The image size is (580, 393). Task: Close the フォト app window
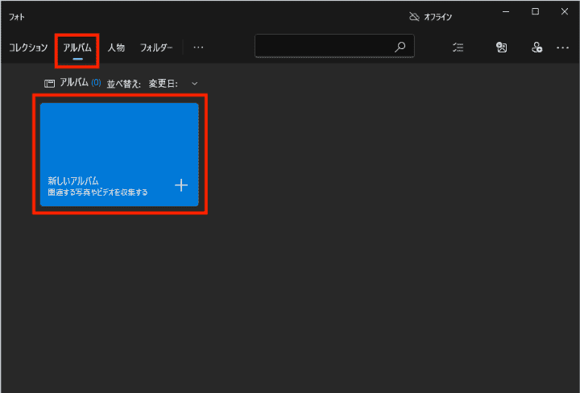[x=564, y=11]
